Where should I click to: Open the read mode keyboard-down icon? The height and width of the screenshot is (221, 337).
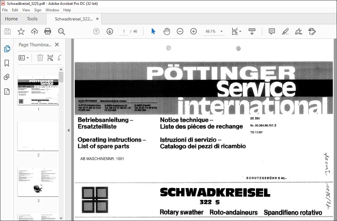252,31
